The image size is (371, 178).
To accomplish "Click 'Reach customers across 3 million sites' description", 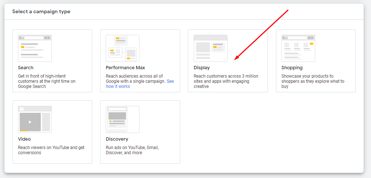I will point(226,81).
